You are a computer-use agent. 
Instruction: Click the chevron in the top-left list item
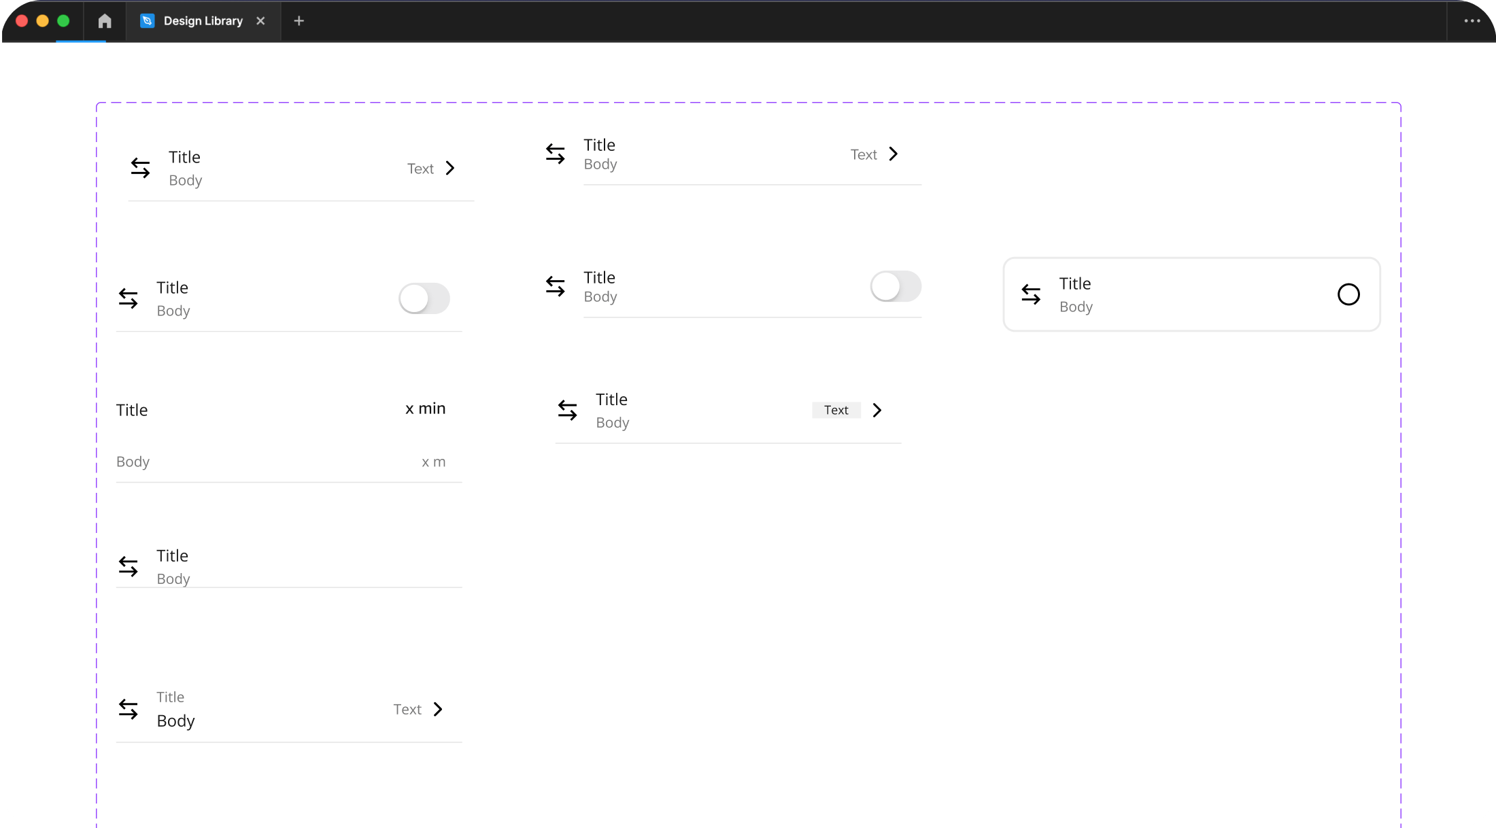click(x=450, y=168)
